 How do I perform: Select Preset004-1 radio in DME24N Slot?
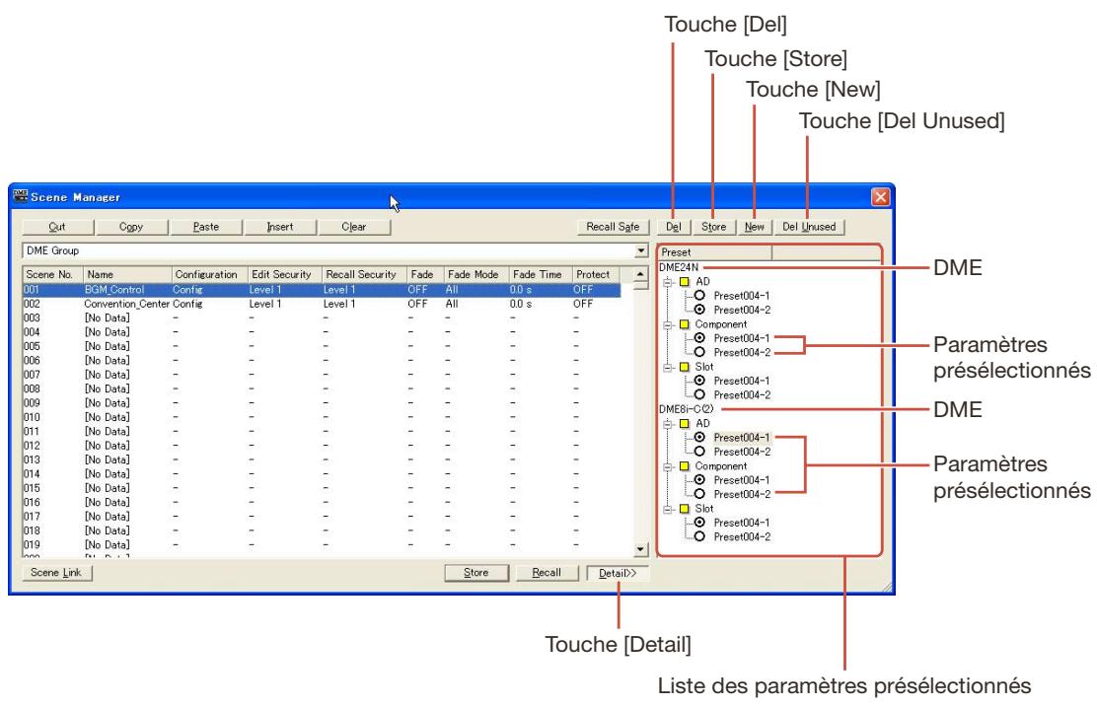698,382
